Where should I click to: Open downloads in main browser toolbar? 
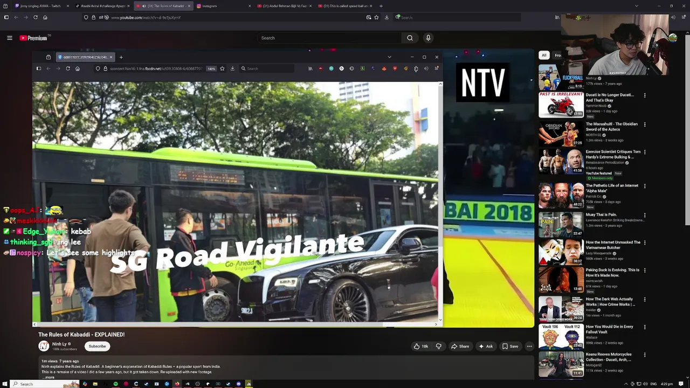[x=387, y=17]
